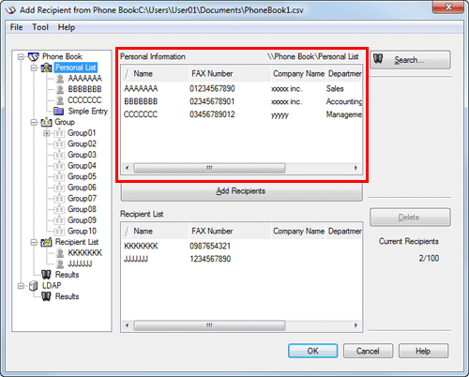Image resolution: width=469 pixels, height=377 pixels.
Task: Click the Search... button
Action: click(410, 60)
